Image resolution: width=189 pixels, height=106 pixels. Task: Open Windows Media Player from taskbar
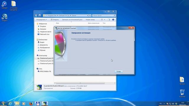[x=24, y=104]
